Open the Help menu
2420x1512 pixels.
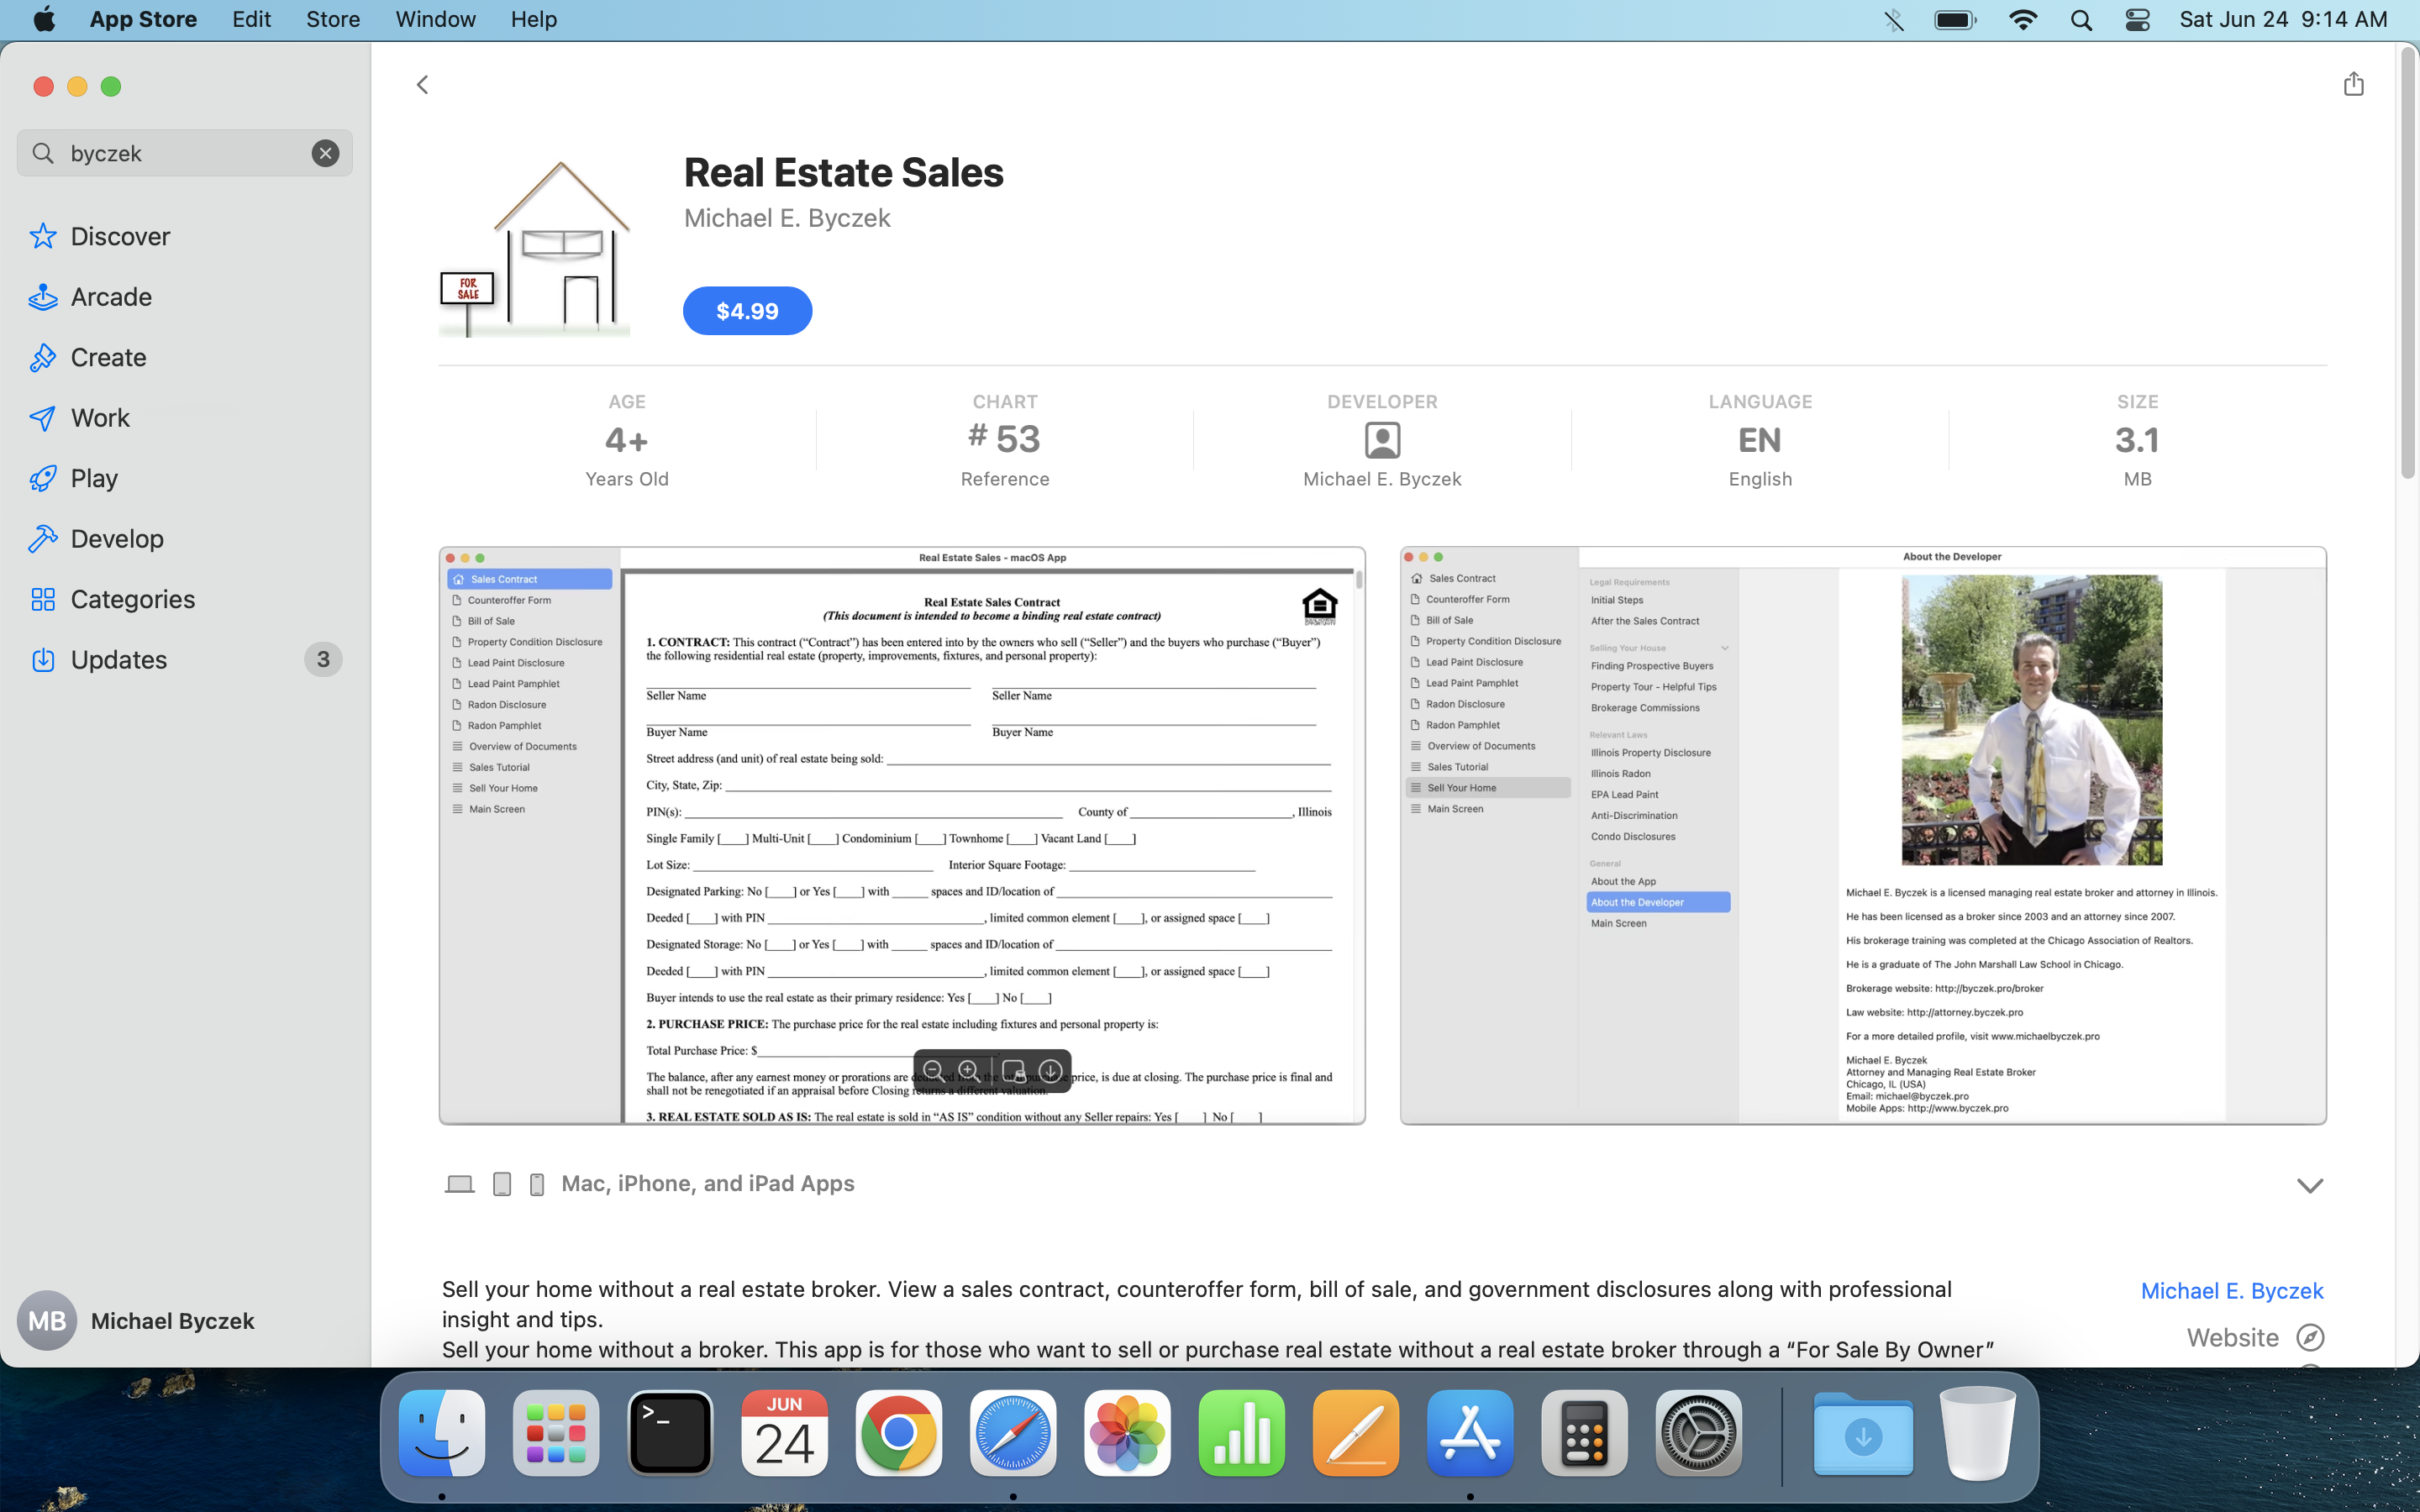533,19
